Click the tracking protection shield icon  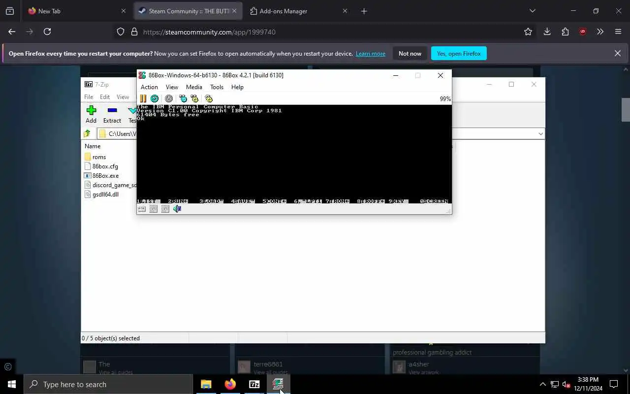point(121,32)
